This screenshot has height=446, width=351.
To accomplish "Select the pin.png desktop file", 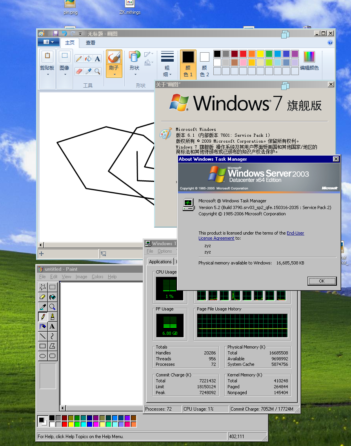I will click(70, 7).
